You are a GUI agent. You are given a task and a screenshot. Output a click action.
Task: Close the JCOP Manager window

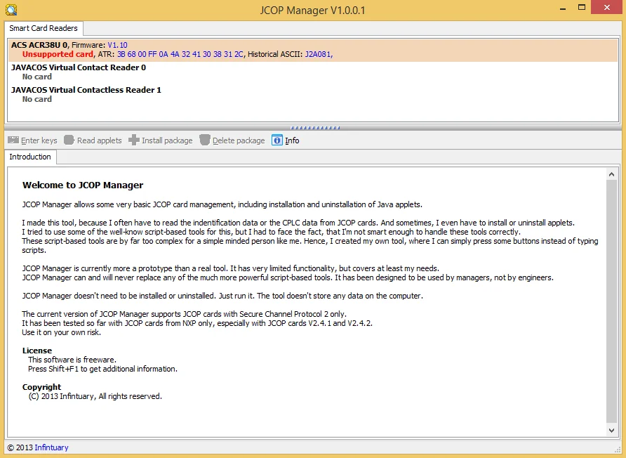(607, 8)
